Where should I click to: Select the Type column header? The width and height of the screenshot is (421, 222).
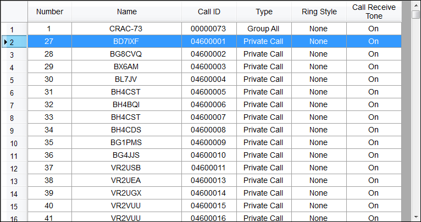264,12
